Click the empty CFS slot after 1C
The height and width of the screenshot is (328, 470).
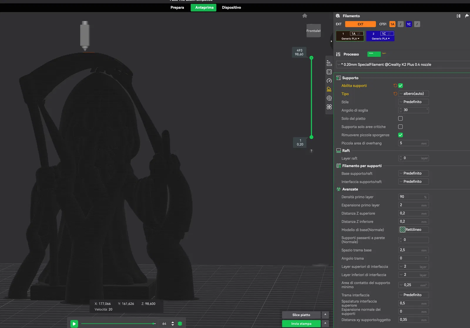click(417, 24)
